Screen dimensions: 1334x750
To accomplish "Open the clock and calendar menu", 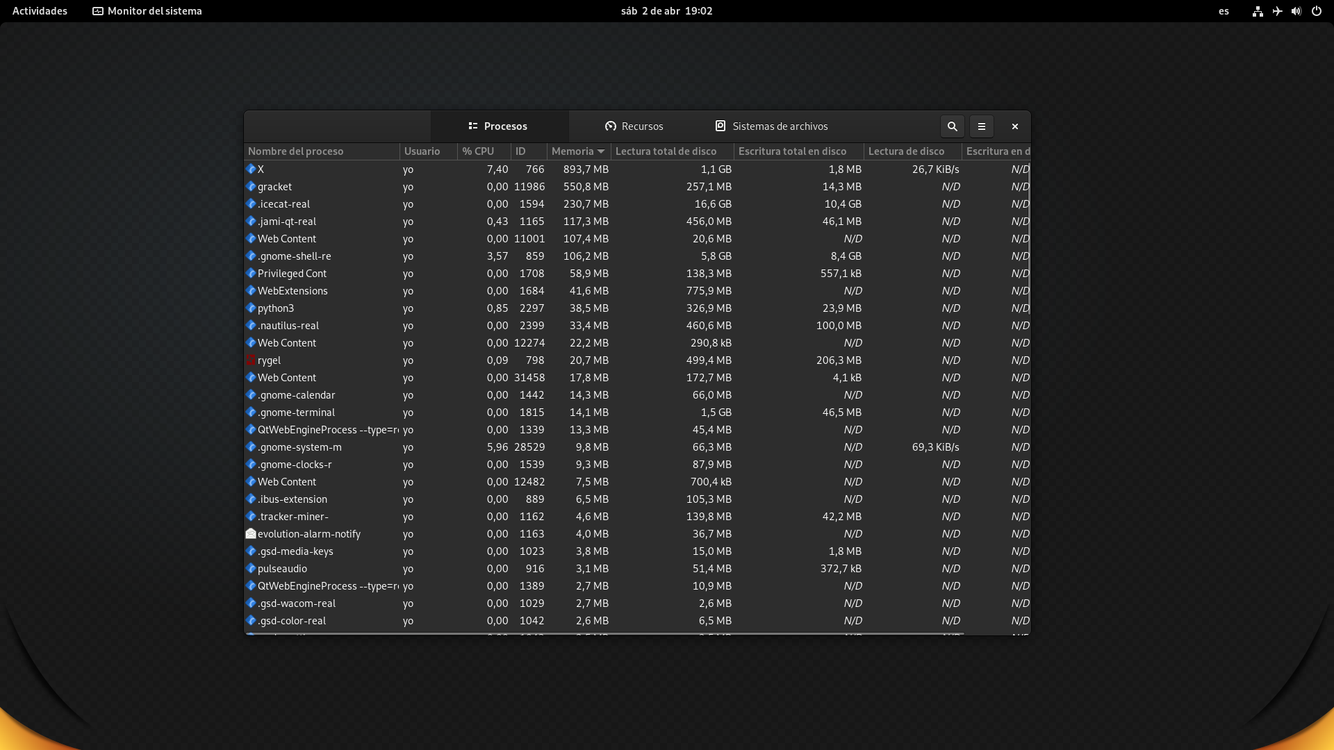I will [x=667, y=11].
